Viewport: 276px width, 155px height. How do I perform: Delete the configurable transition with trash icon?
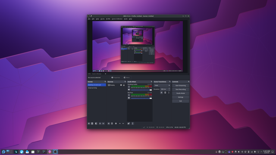pyautogui.click(x=165, y=93)
